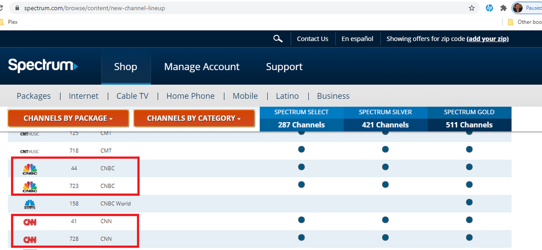The width and height of the screenshot is (542, 250).
Task: Click the browser address bar URL
Action: 94,8
